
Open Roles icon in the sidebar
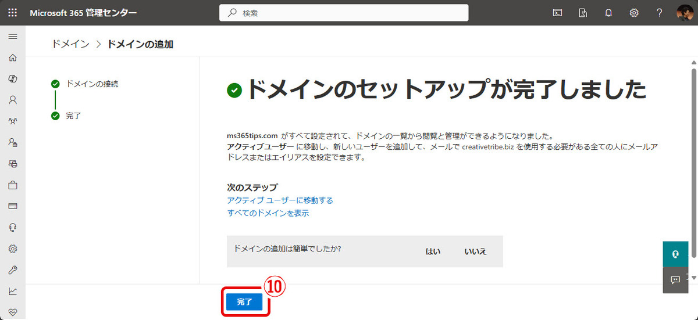(x=13, y=142)
